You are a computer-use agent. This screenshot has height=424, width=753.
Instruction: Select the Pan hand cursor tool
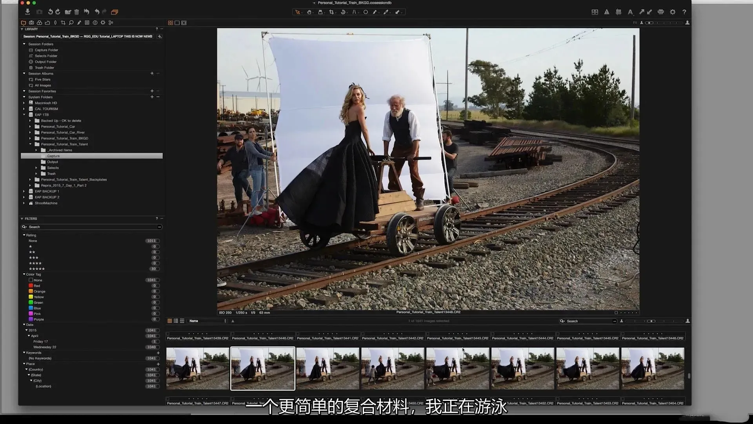click(309, 12)
